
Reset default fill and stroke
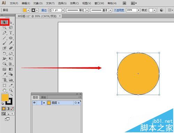tap(2, 104)
